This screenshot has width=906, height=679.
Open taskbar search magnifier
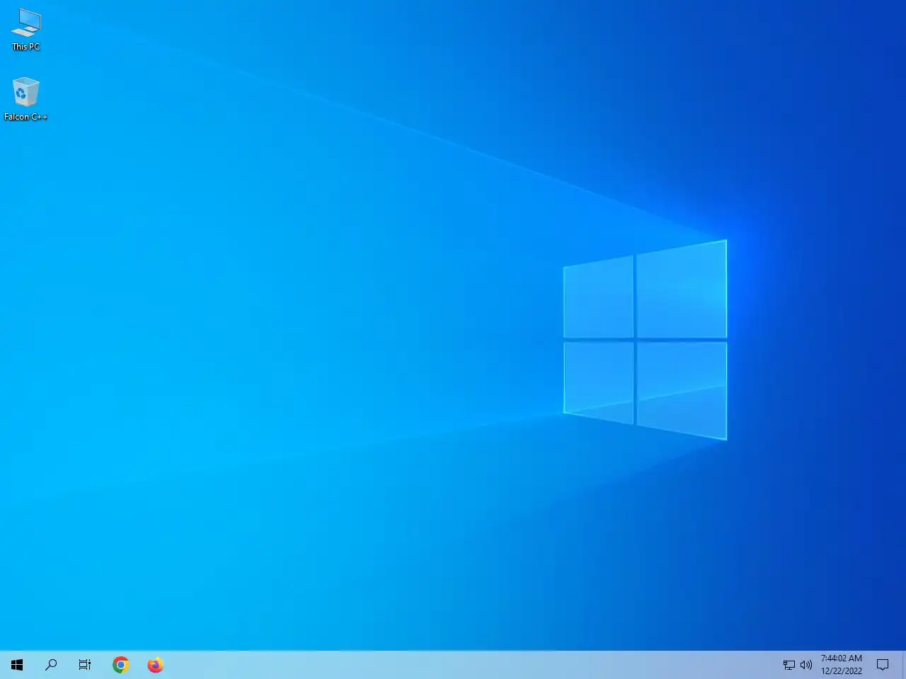[x=51, y=665]
